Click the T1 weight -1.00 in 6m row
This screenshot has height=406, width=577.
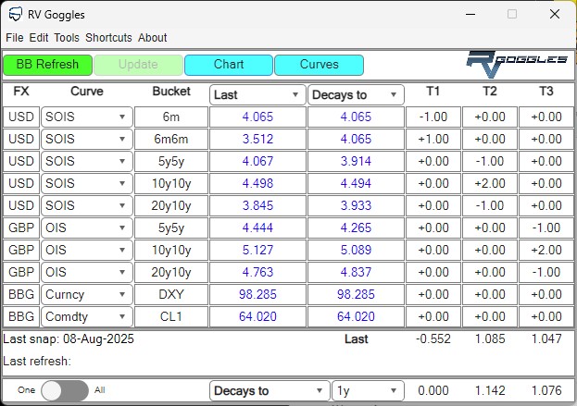pyautogui.click(x=433, y=117)
